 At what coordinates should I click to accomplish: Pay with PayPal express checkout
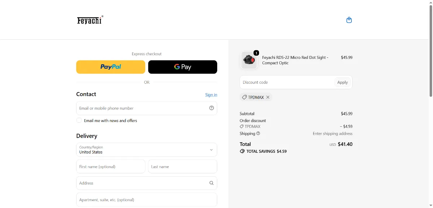click(111, 67)
